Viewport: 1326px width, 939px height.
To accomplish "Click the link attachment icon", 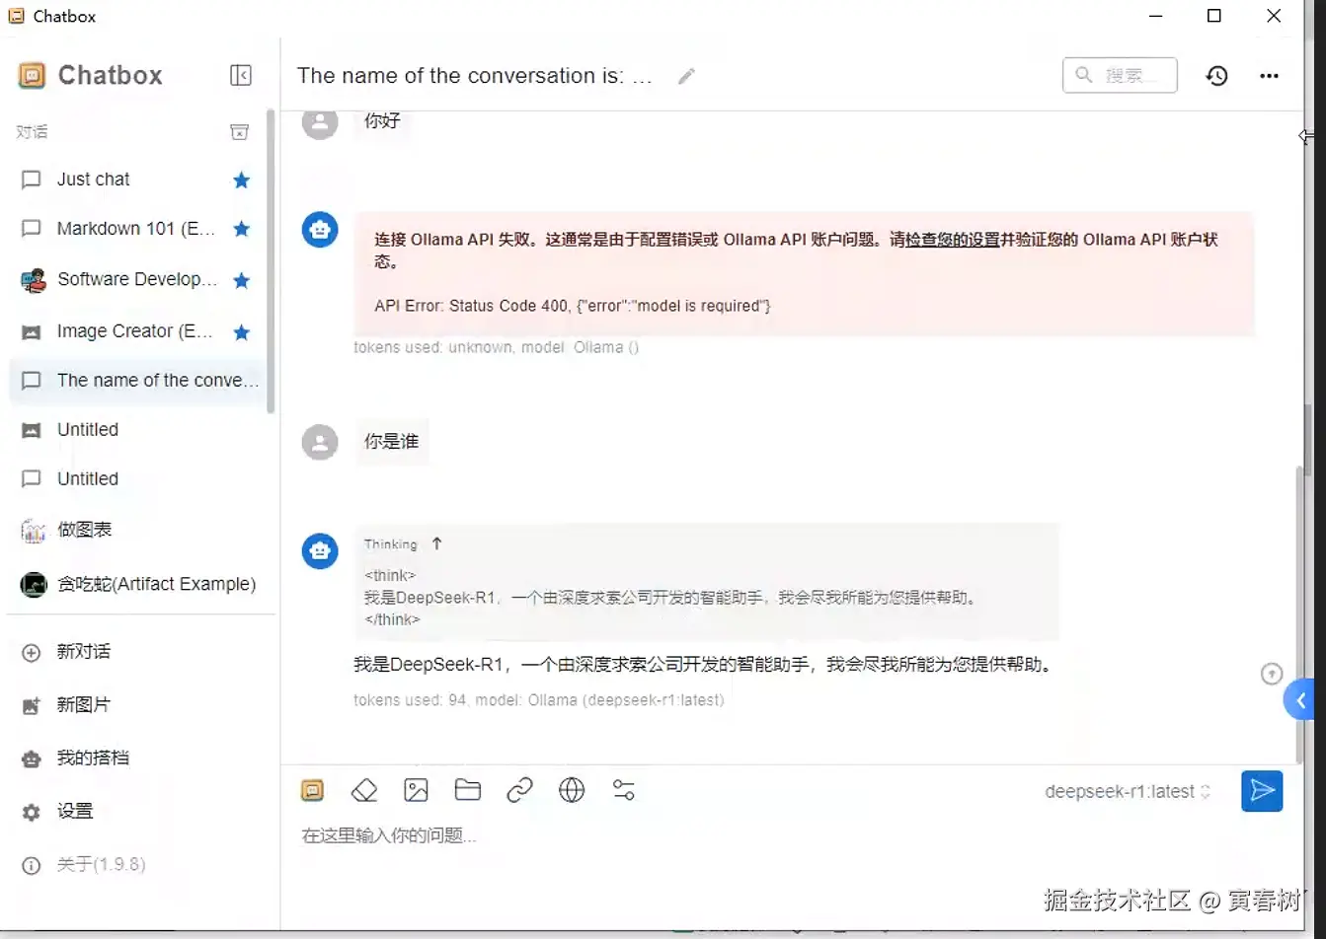I will 519,790.
